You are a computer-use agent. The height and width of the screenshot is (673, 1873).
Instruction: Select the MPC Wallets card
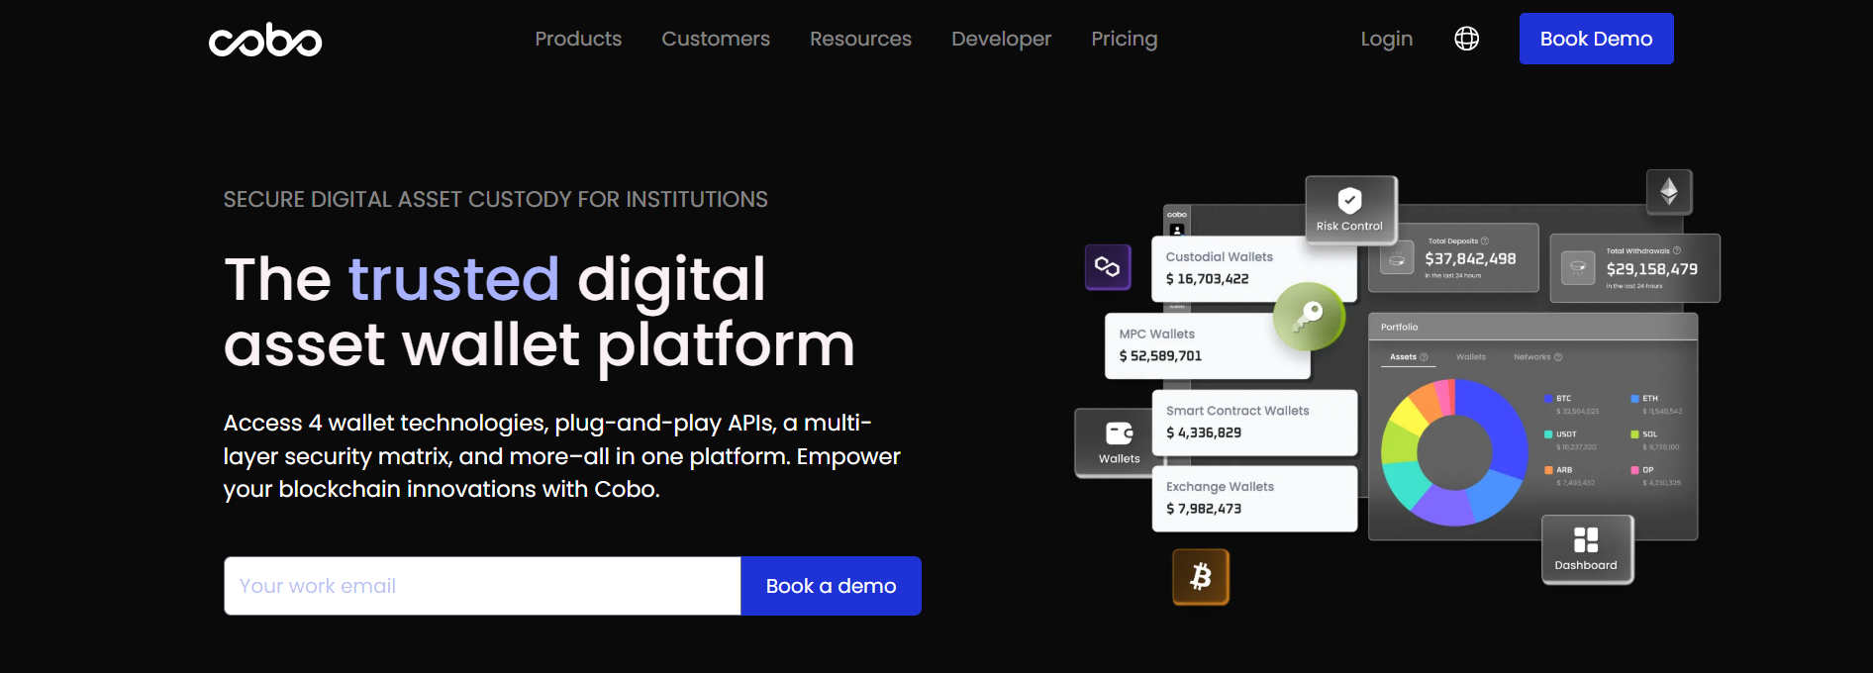point(1207,345)
